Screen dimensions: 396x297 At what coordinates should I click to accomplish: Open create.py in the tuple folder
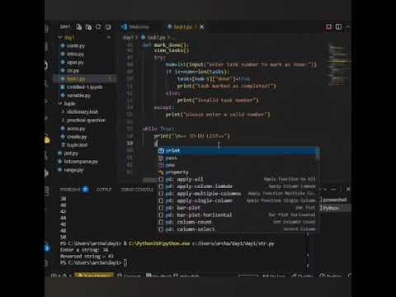(x=77, y=137)
